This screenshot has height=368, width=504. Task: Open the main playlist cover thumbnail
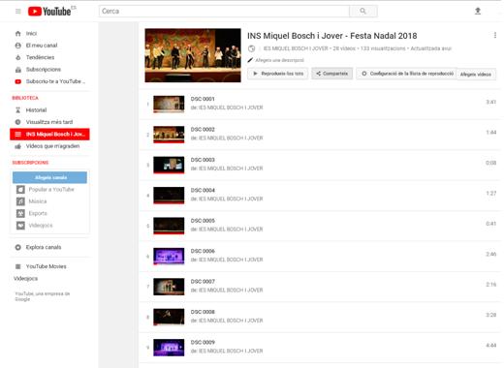click(x=193, y=55)
